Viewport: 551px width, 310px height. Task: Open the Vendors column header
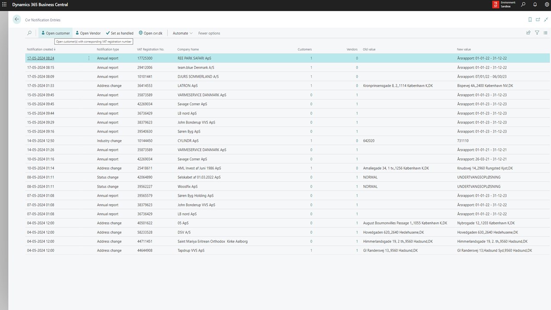coord(352,50)
